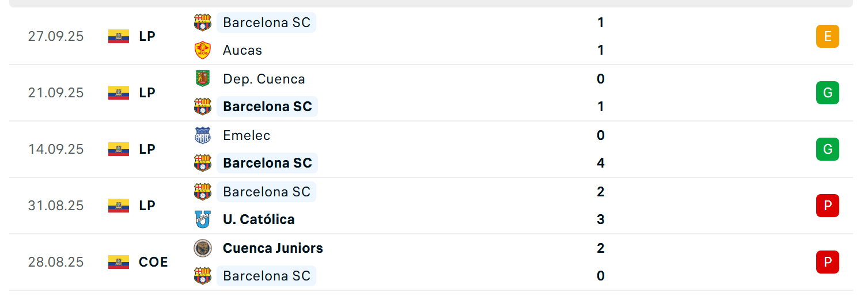The image size is (864, 296).
Task: Click the Aucas team crest icon
Action: tap(202, 50)
